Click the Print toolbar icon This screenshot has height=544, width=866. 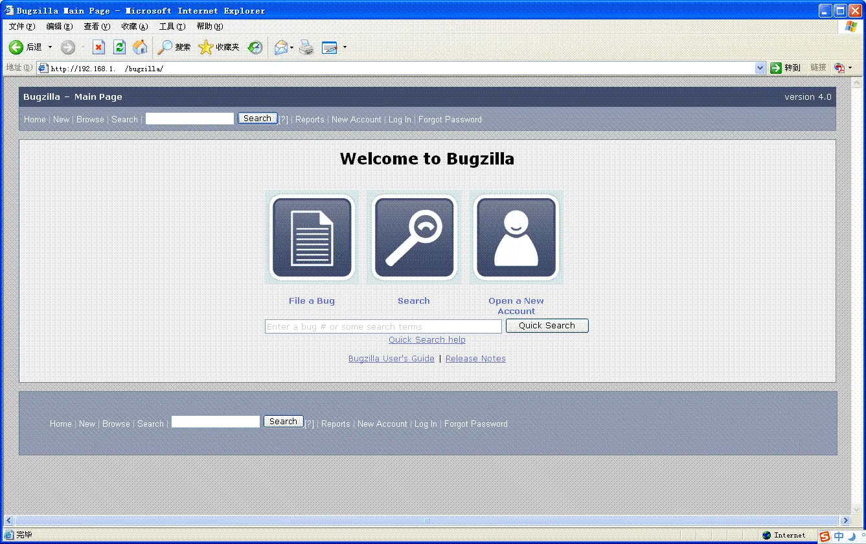[x=306, y=47]
